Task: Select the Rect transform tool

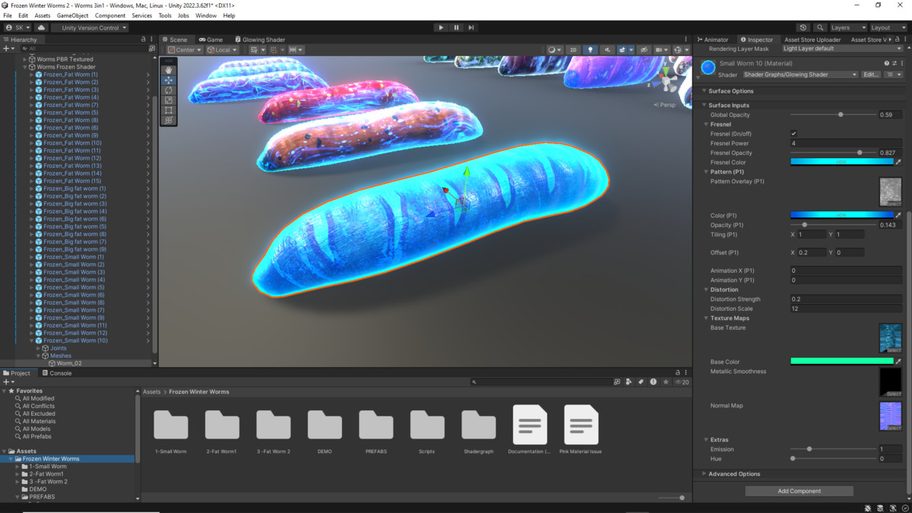Action: click(x=169, y=110)
